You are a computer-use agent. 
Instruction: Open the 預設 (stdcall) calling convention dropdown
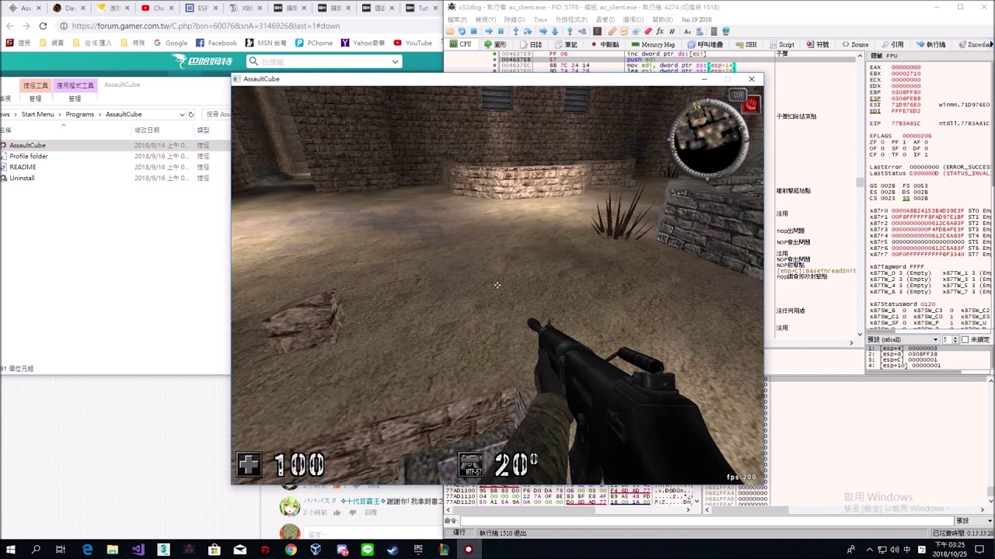pyautogui.click(x=902, y=340)
